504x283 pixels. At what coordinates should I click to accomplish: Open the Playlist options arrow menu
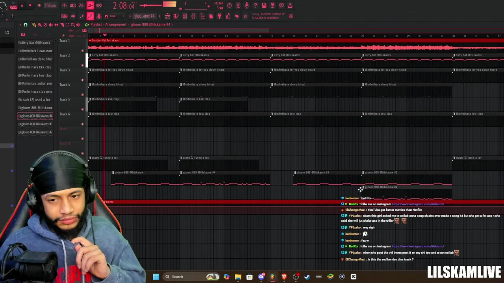point(20,24)
